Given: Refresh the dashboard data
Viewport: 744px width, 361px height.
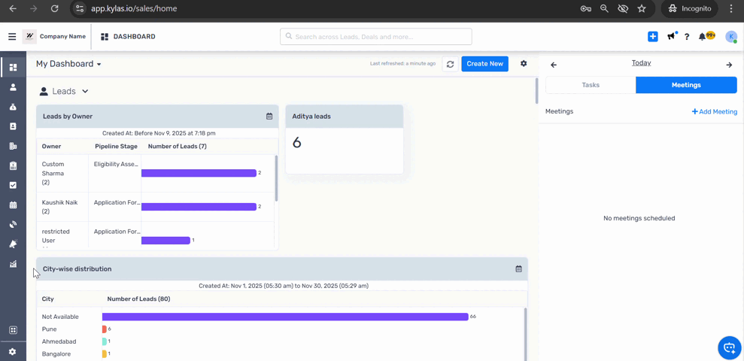Looking at the screenshot, I should click(450, 64).
